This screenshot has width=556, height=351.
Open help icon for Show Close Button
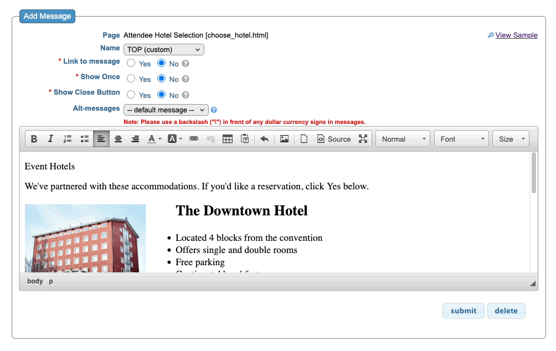(x=186, y=95)
